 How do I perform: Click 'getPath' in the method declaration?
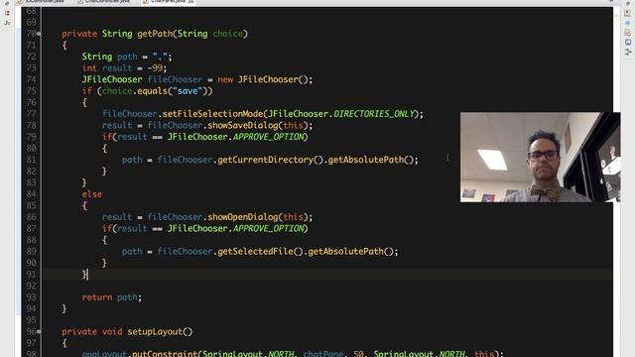point(155,34)
